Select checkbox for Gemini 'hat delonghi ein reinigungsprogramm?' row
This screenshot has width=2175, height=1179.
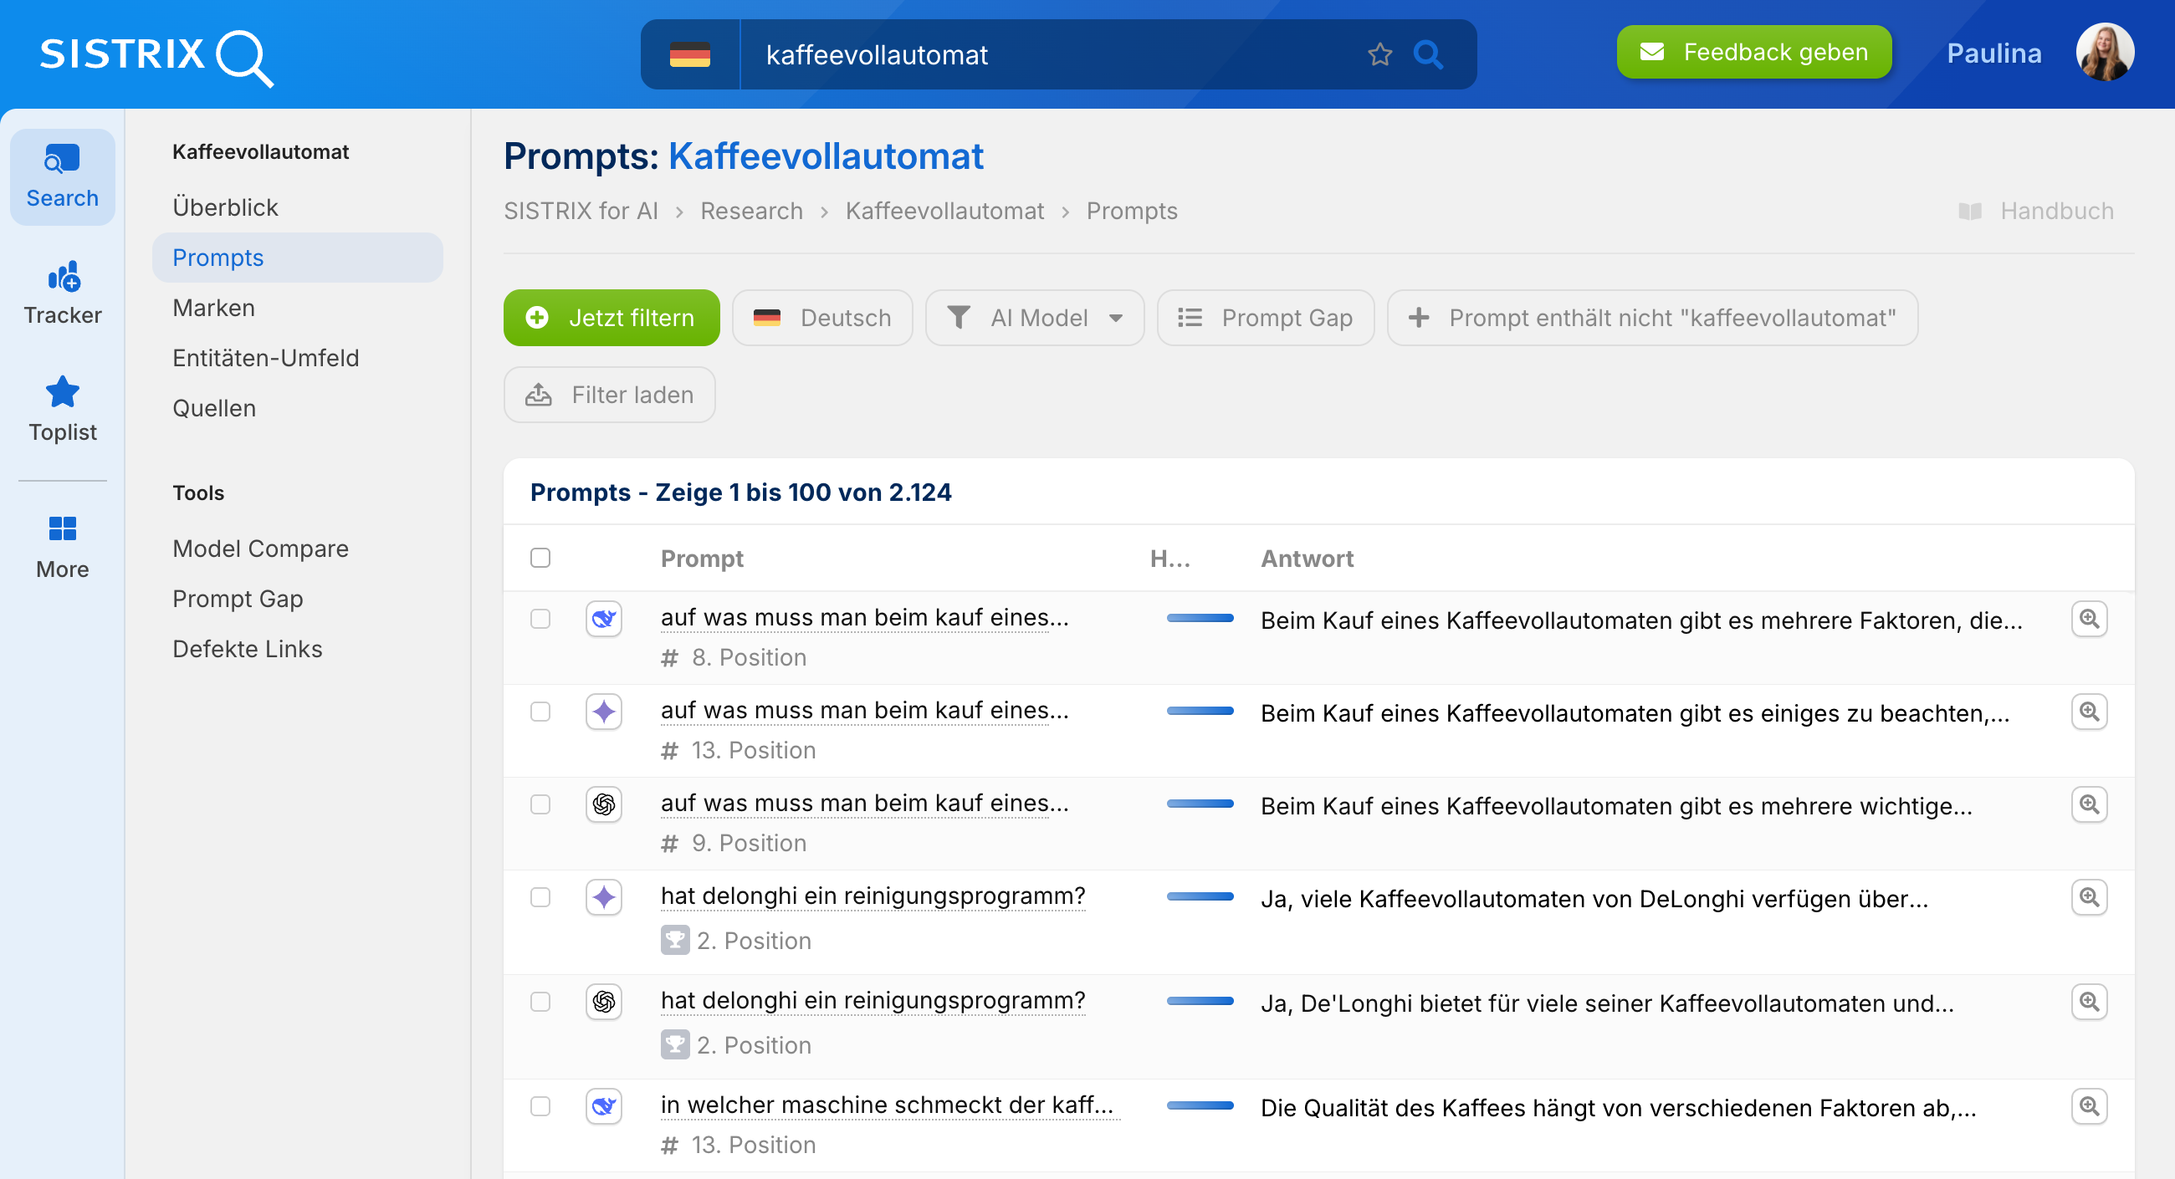540,897
